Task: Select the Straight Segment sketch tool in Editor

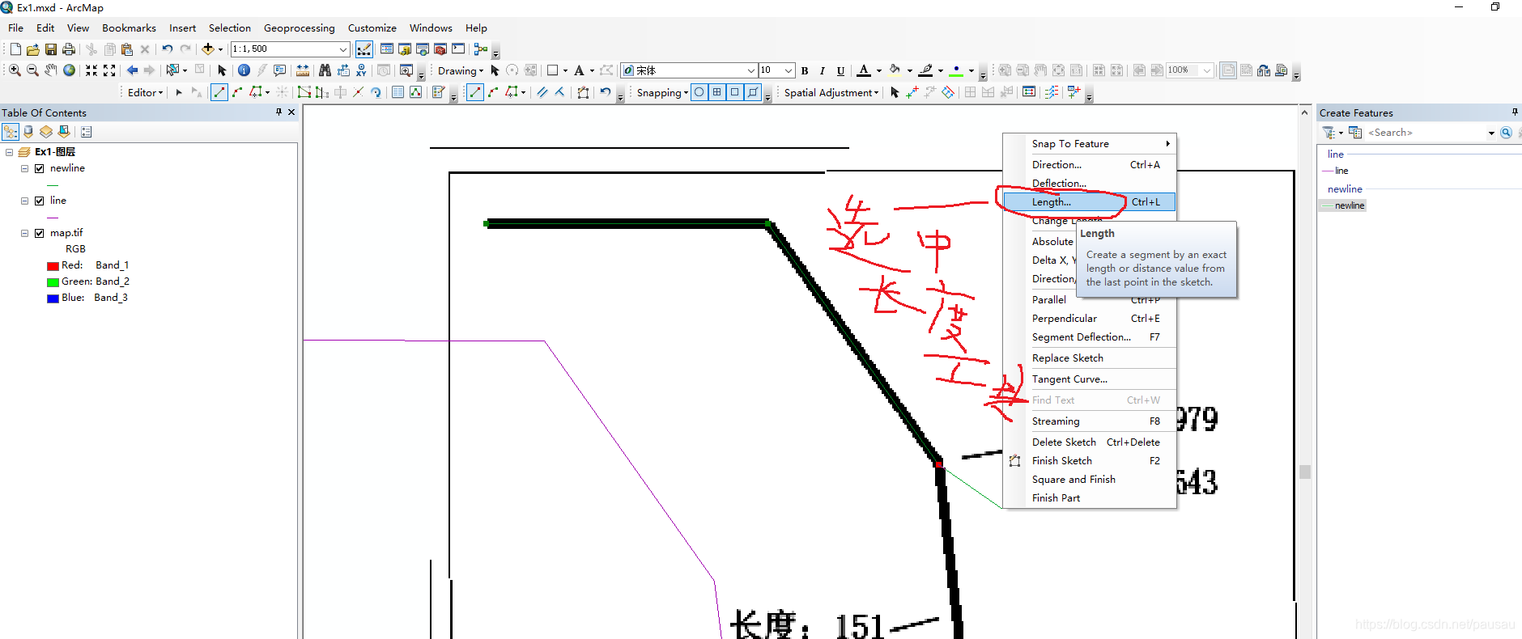Action: pos(219,92)
